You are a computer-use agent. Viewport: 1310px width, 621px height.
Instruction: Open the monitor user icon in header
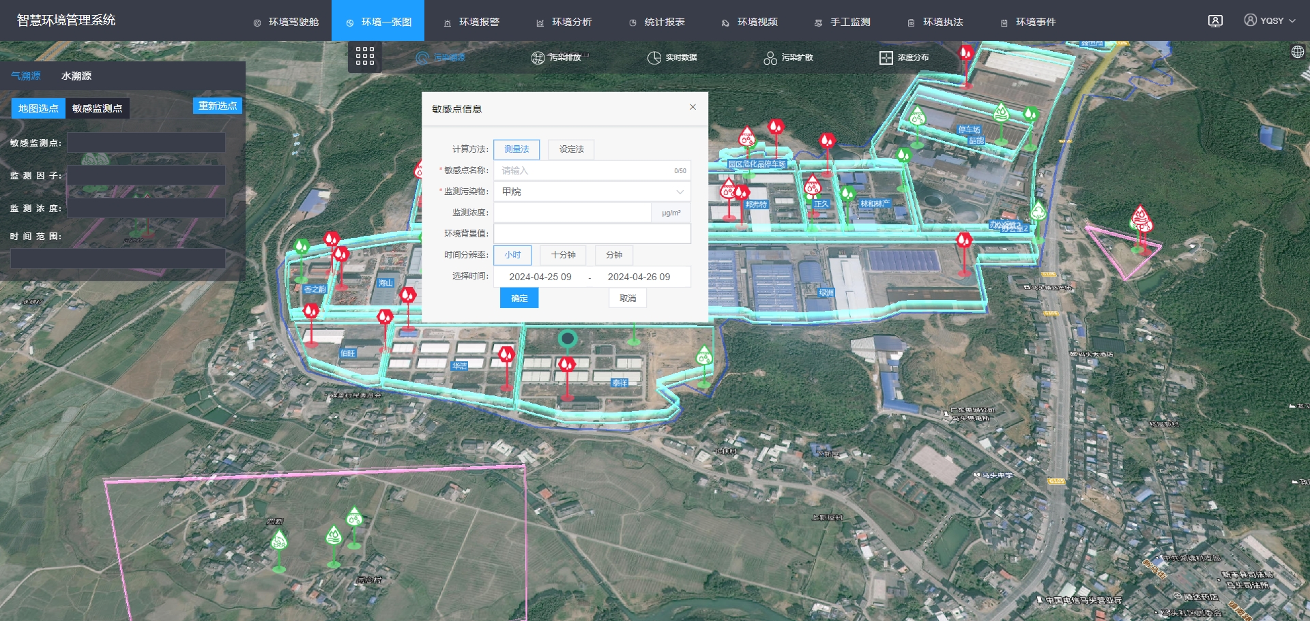(1215, 21)
